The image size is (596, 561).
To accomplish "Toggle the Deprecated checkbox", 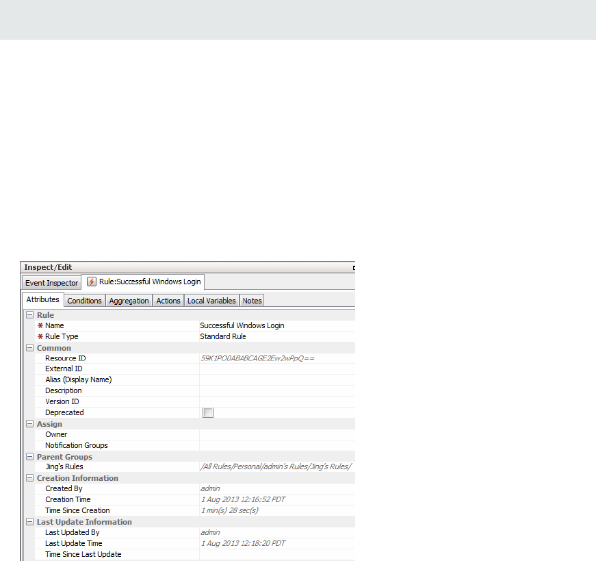I will tap(208, 412).
